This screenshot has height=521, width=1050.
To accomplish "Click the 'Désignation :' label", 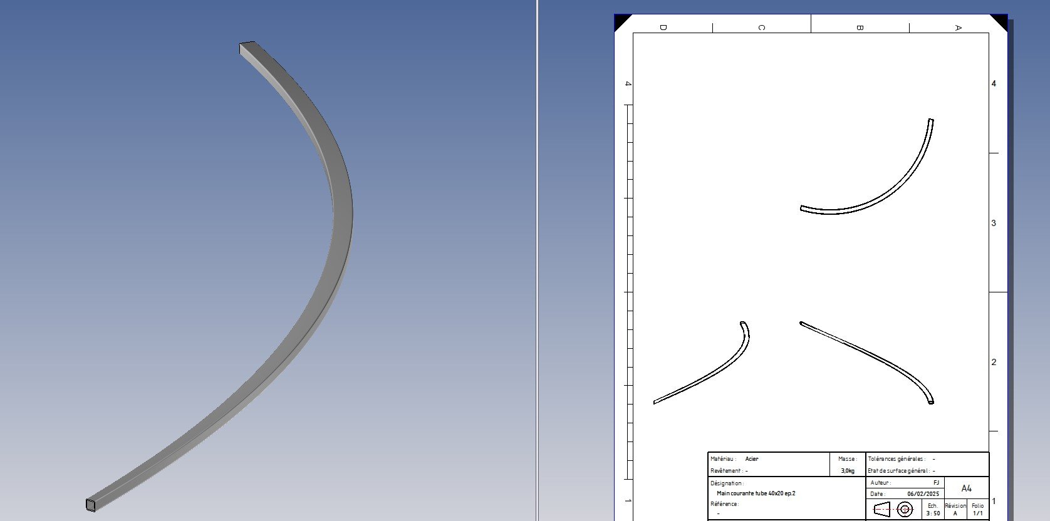I will tap(727, 483).
